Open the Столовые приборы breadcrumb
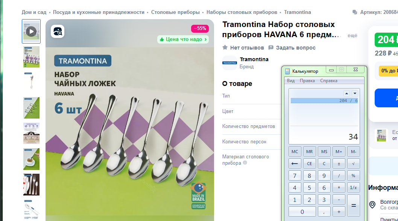Screen dimensions: 398x221 click(x=175, y=12)
